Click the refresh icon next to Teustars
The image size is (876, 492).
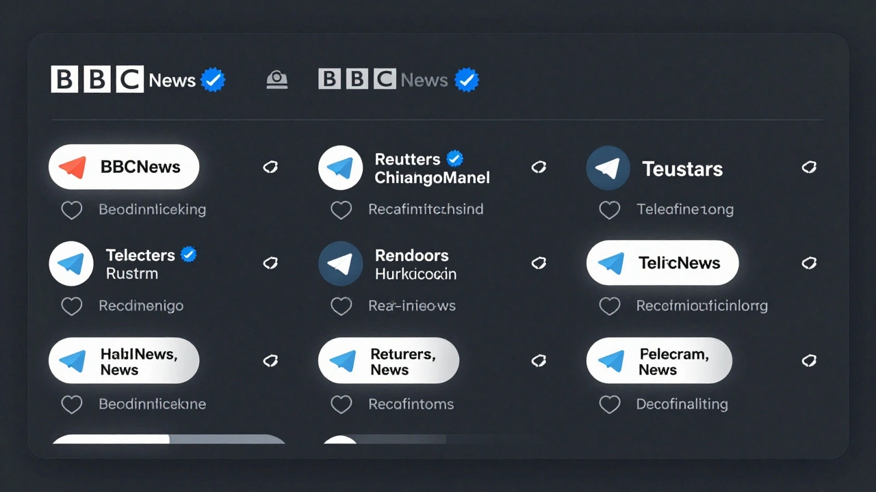click(809, 167)
